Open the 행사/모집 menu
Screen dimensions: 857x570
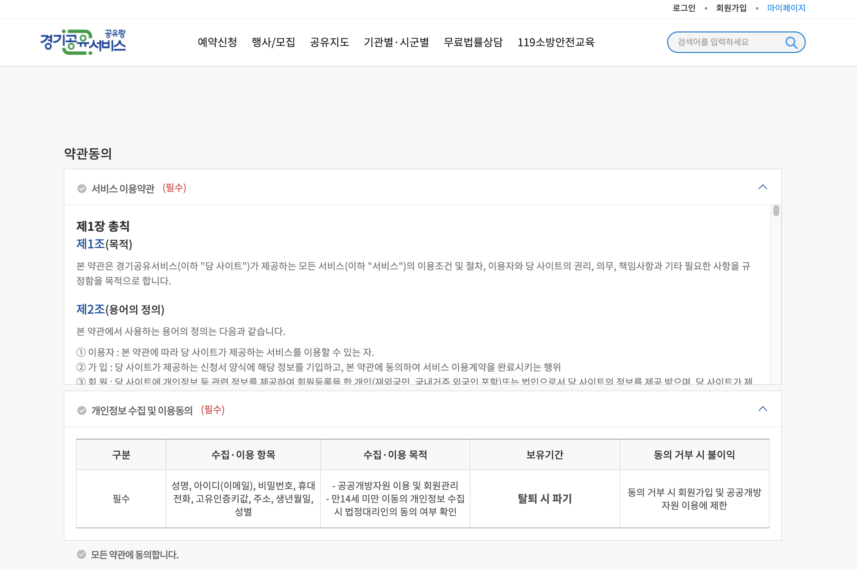273,42
